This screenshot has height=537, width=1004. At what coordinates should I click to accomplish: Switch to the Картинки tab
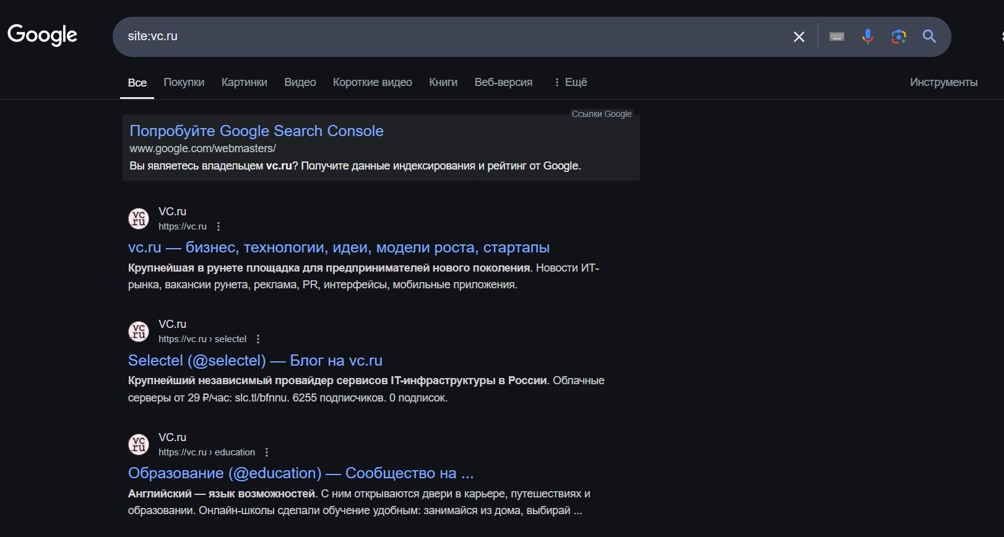244,82
